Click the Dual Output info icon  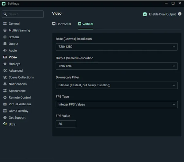179,14
